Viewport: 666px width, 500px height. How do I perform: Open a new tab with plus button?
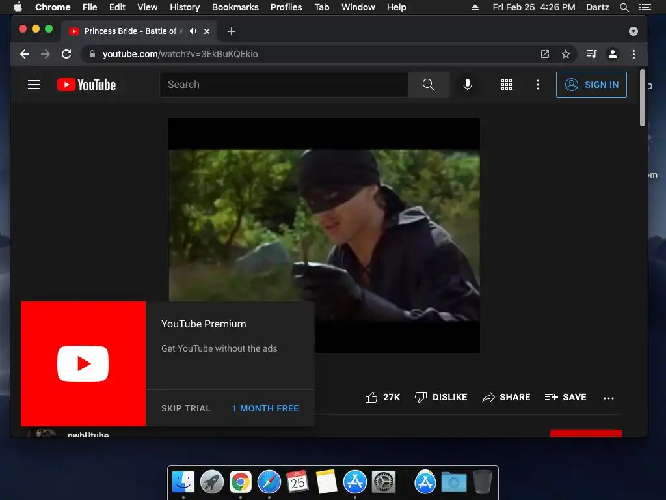point(232,31)
